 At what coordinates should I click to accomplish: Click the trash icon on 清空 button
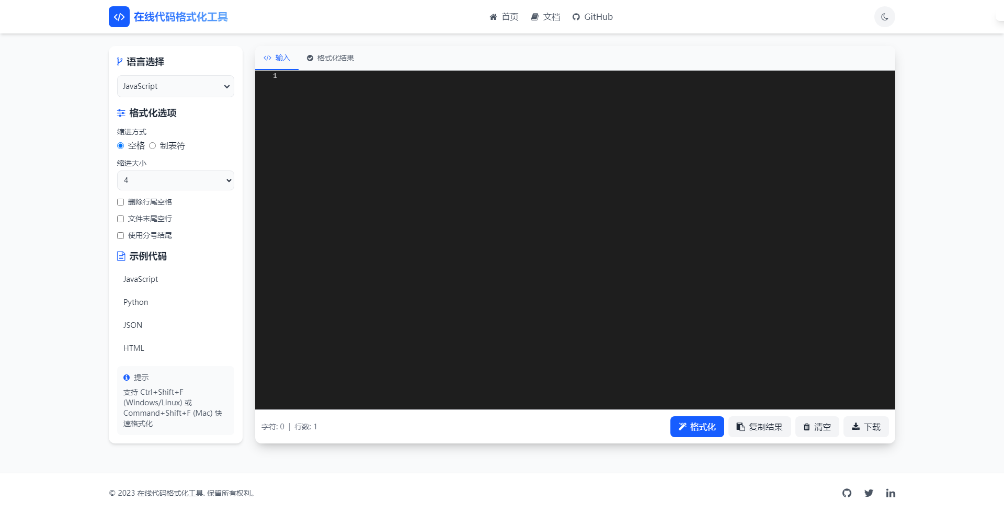pos(807,427)
